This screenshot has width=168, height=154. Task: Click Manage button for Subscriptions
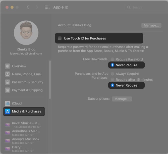(x=122, y=99)
